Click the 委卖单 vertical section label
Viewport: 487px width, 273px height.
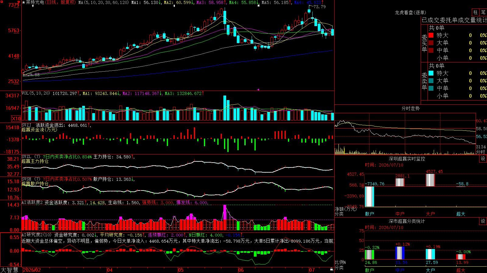pos(424,81)
